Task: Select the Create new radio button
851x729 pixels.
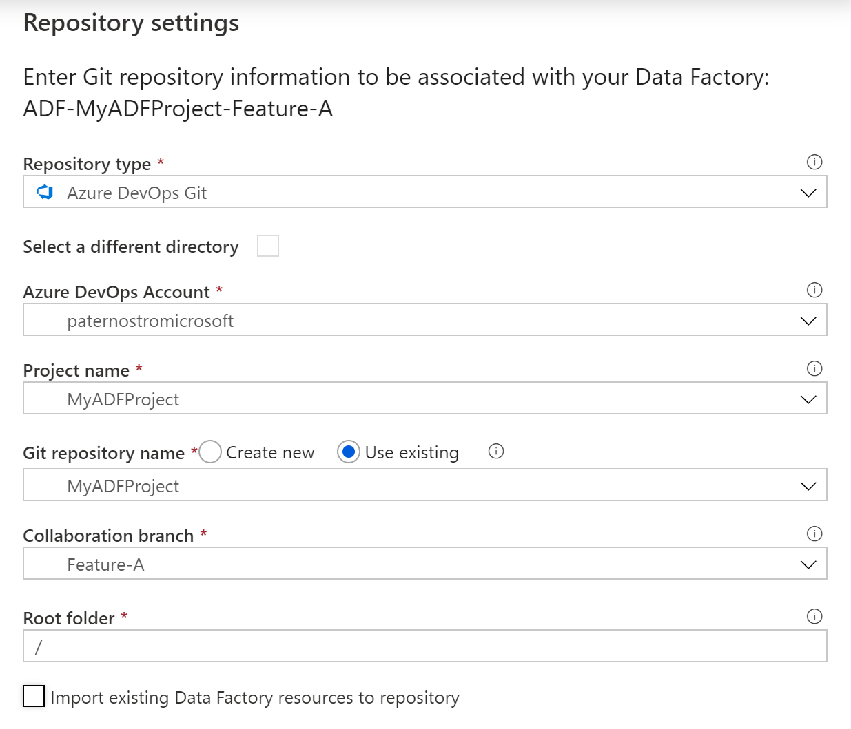Action: [x=210, y=452]
